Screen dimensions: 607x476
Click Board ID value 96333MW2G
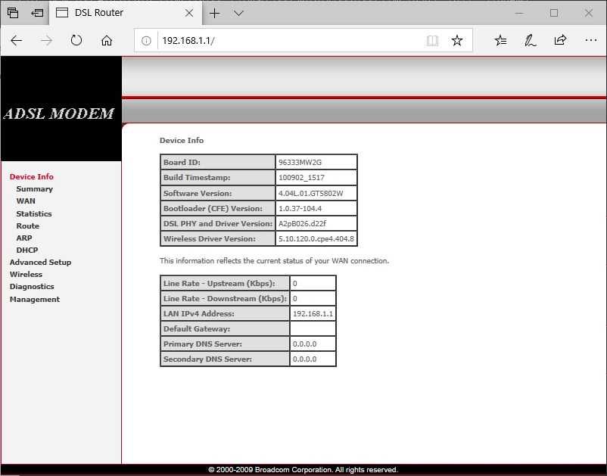tap(300, 162)
